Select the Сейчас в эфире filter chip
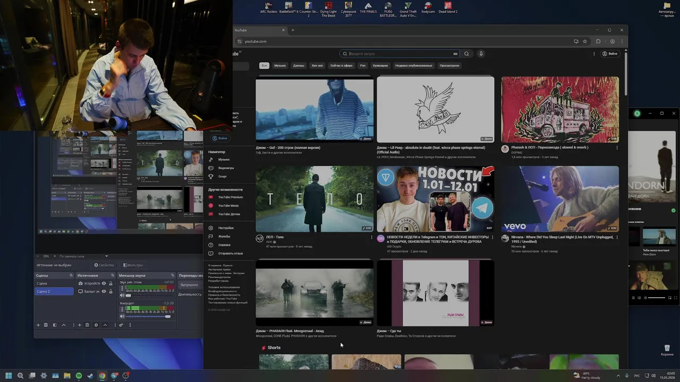 tap(342, 66)
